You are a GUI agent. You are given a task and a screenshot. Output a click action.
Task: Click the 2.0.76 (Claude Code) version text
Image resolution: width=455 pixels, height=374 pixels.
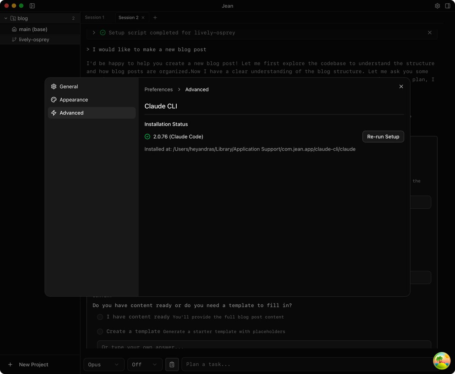pyautogui.click(x=178, y=136)
